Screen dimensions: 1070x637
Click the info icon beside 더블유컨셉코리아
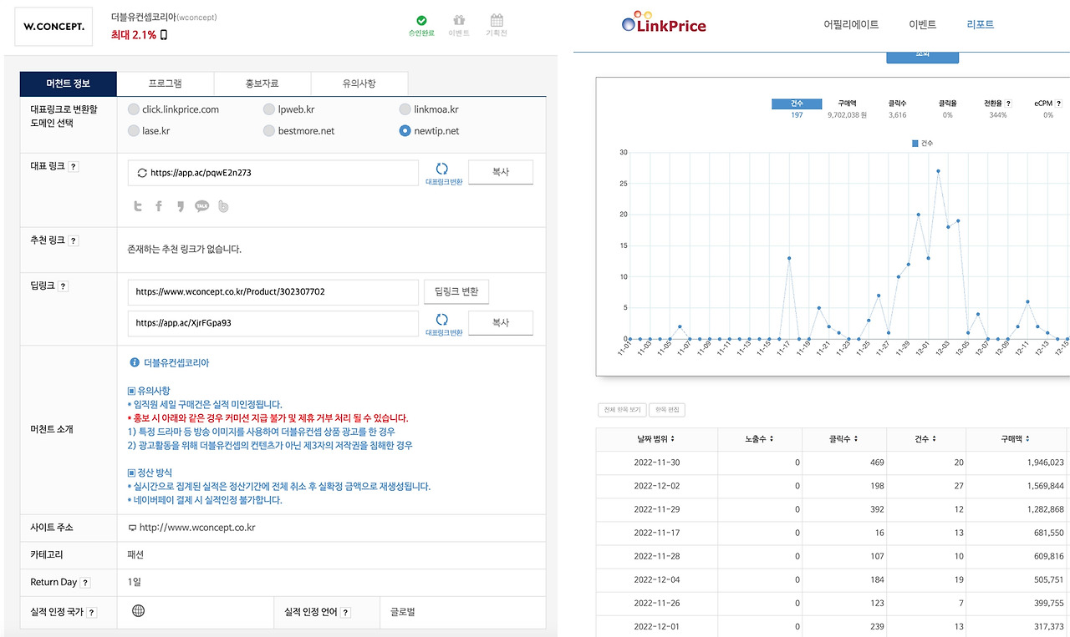click(x=135, y=363)
